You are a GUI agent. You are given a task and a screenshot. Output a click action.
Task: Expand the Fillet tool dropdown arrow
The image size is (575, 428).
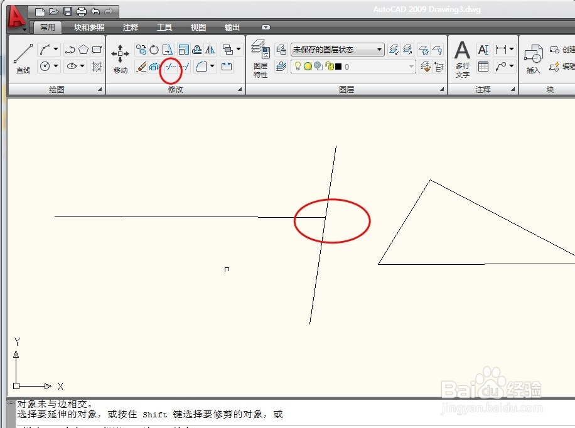pyautogui.click(x=211, y=65)
